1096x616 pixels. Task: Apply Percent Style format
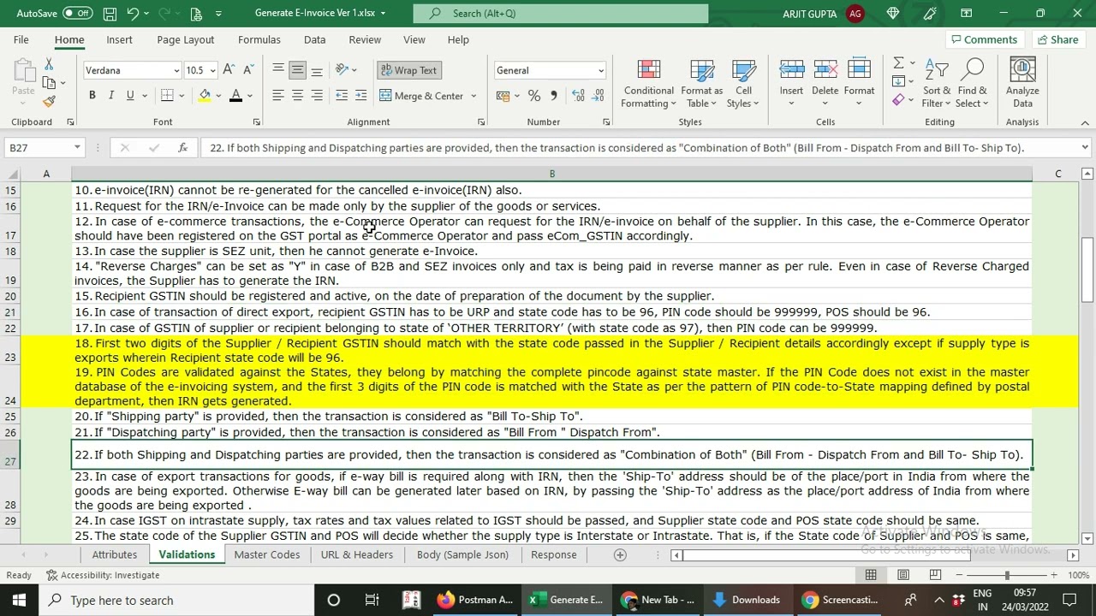[x=533, y=96]
